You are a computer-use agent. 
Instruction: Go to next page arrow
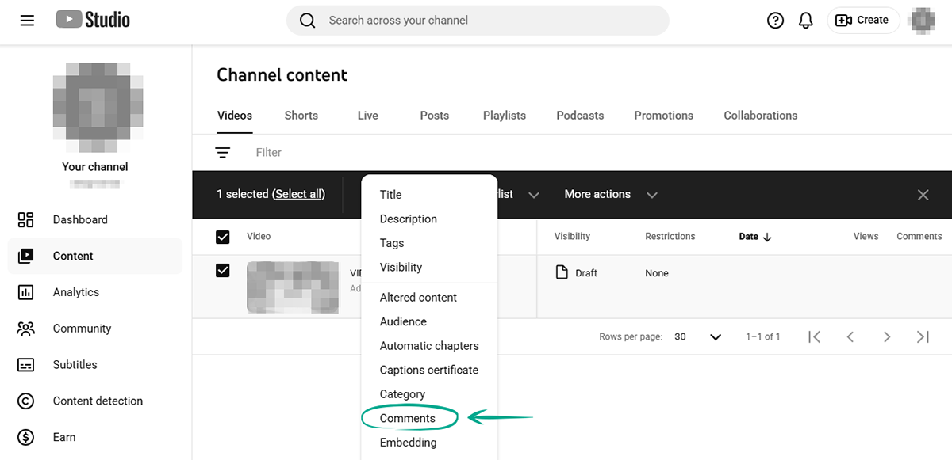(887, 337)
